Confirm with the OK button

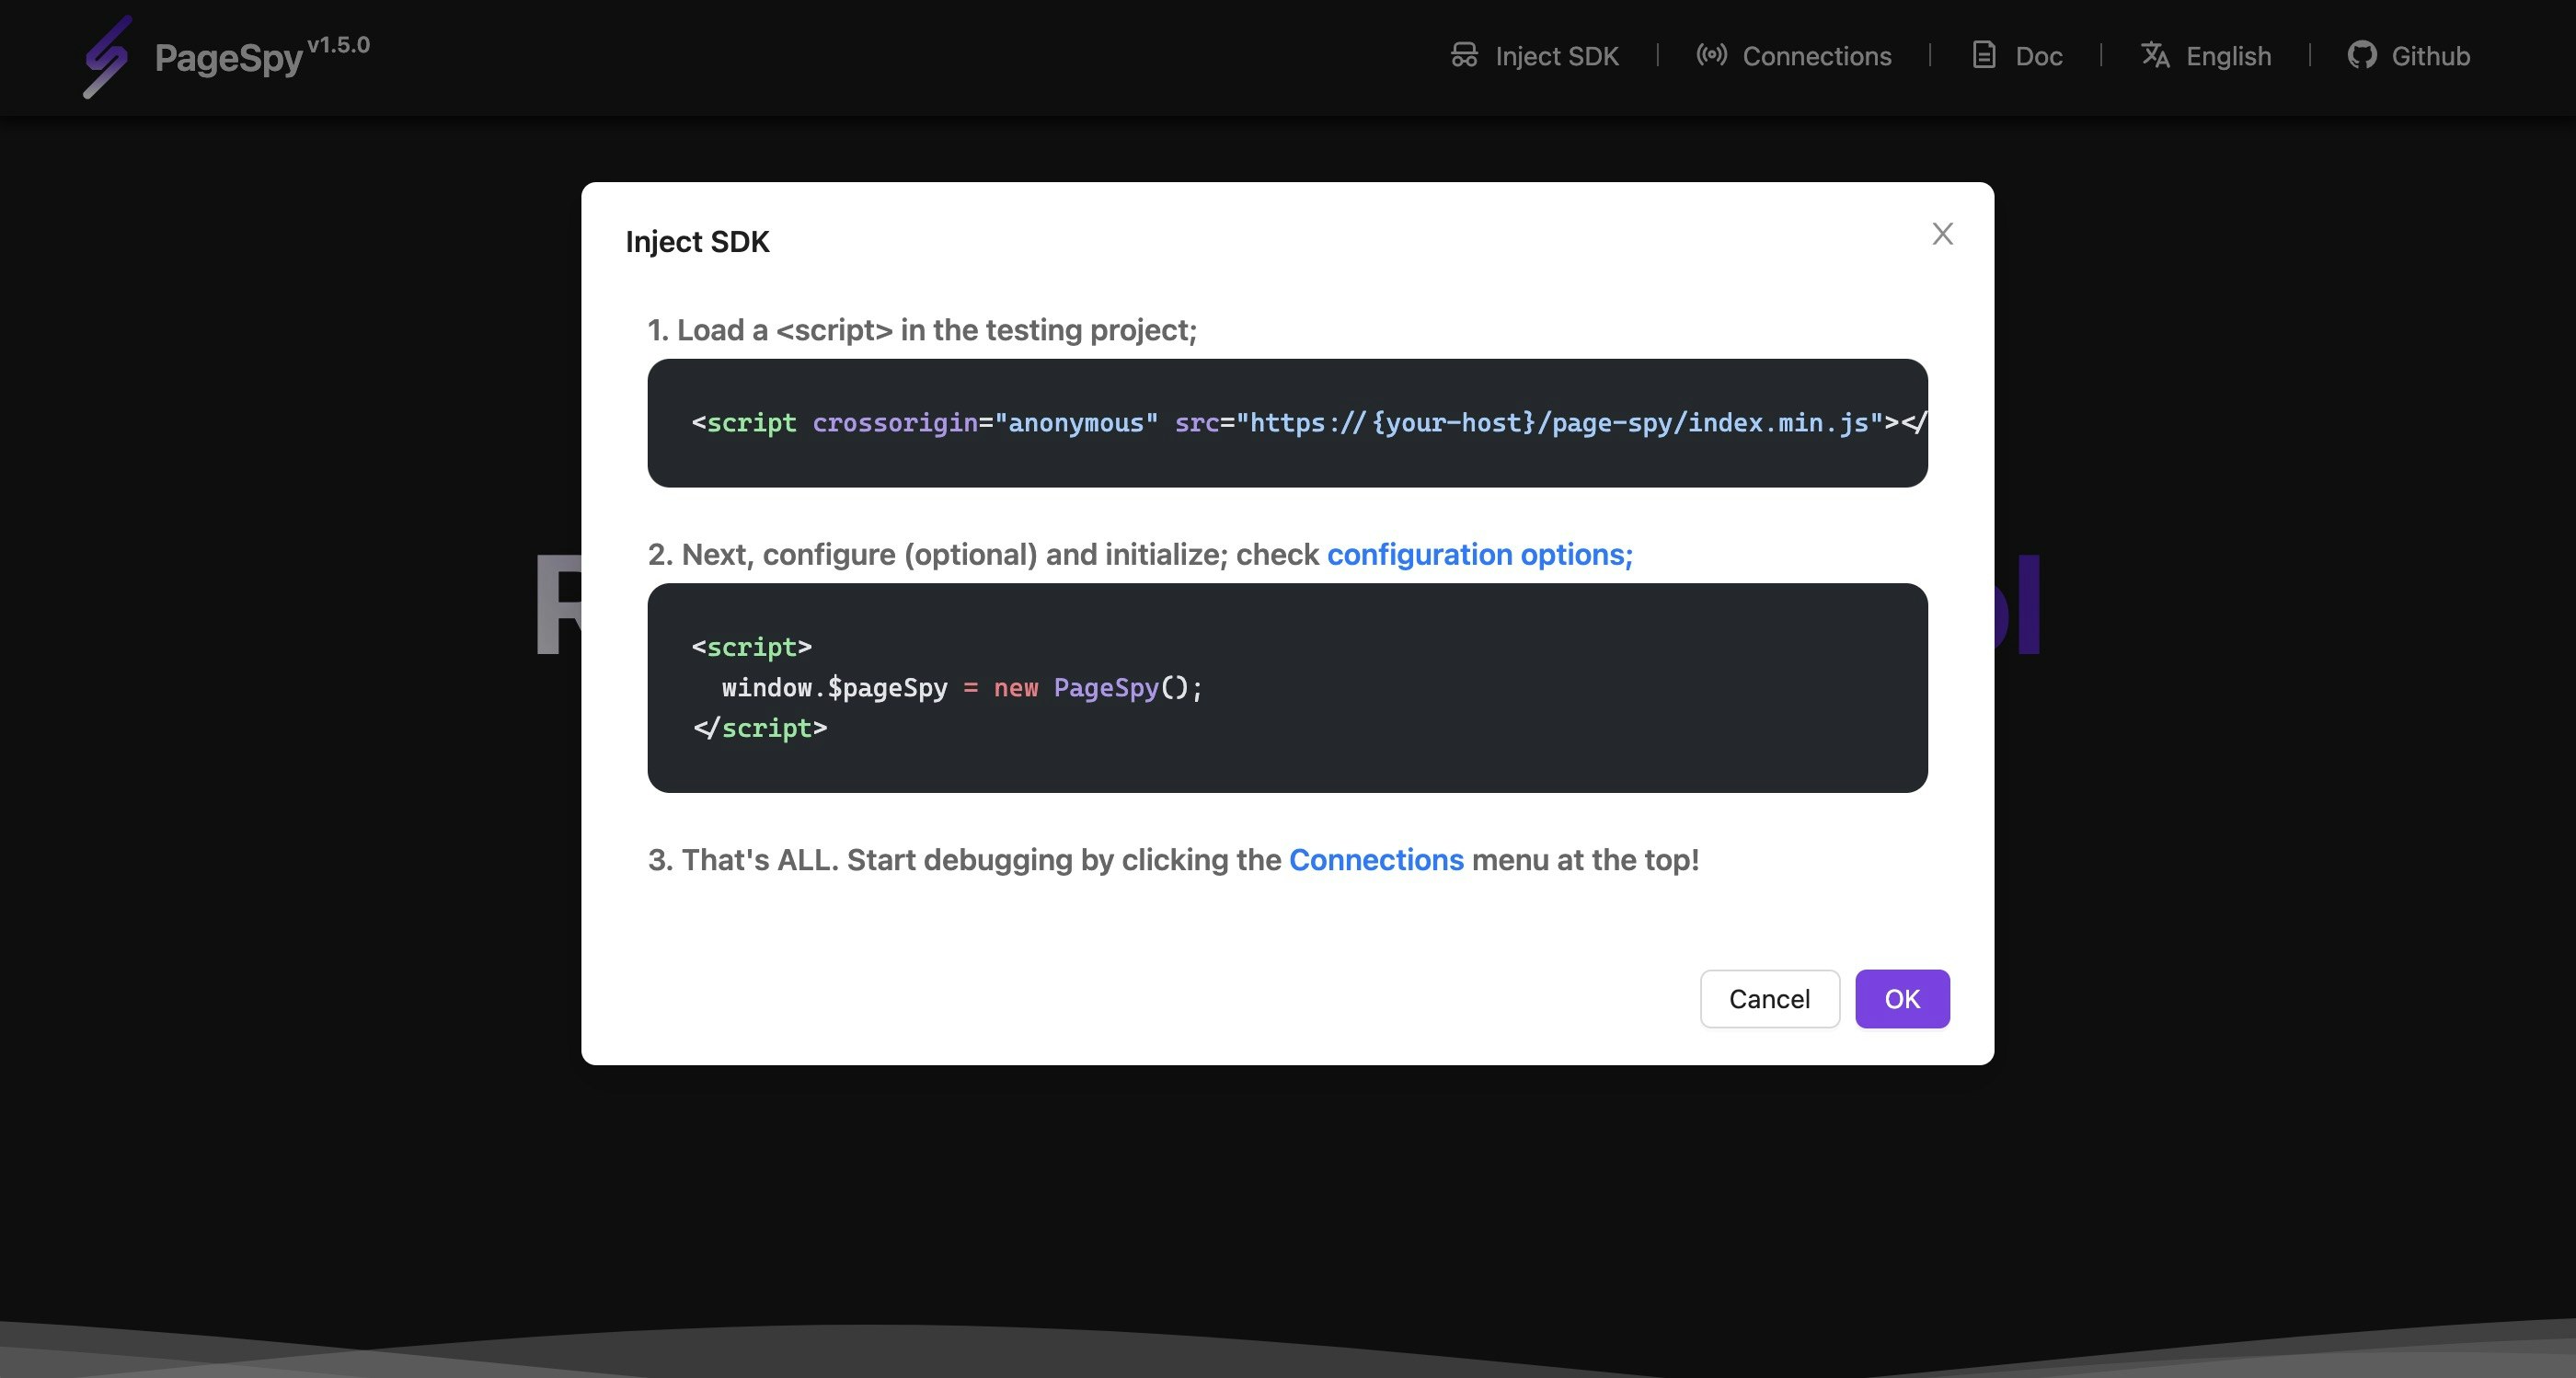click(1902, 999)
